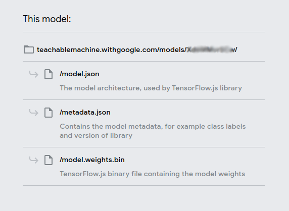The height and width of the screenshot is (211, 289).
Task: Select the /model.weights.bin row
Action: 144,167
